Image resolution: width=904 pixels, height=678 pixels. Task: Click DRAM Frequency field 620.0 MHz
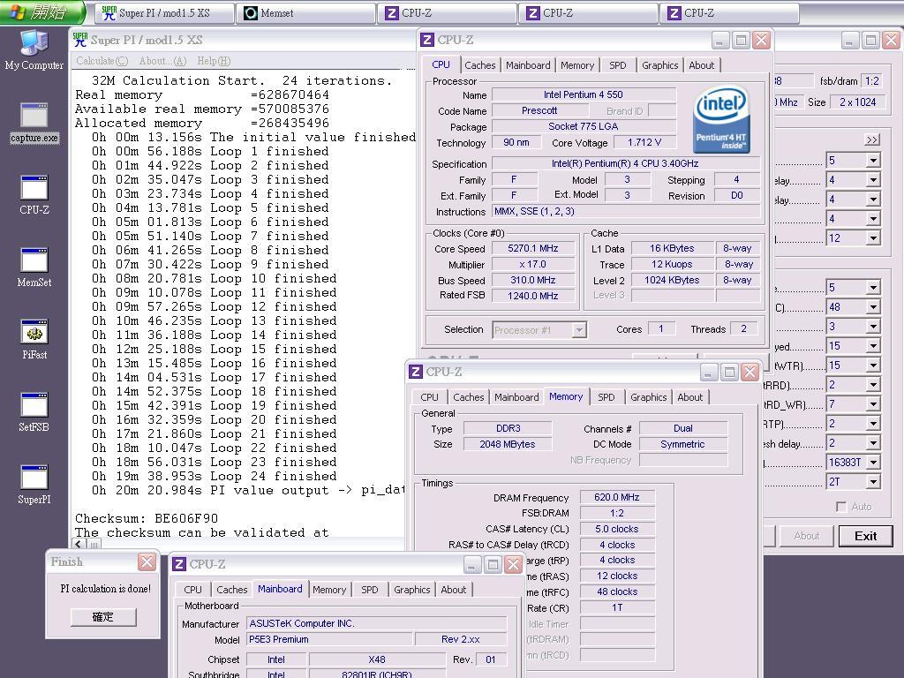pos(617,497)
